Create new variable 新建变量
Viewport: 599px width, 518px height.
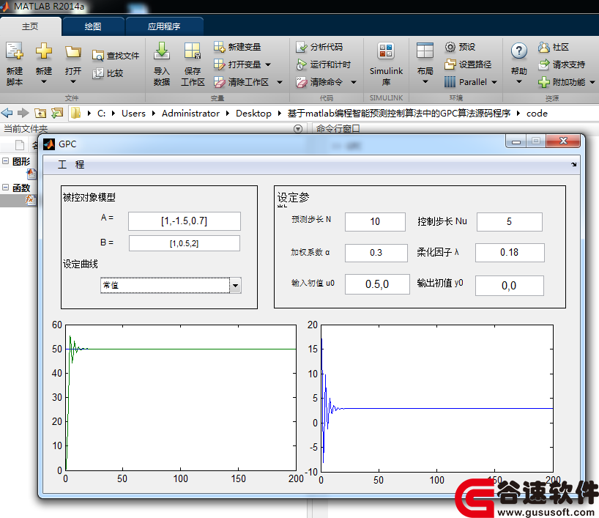coord(237,47)
